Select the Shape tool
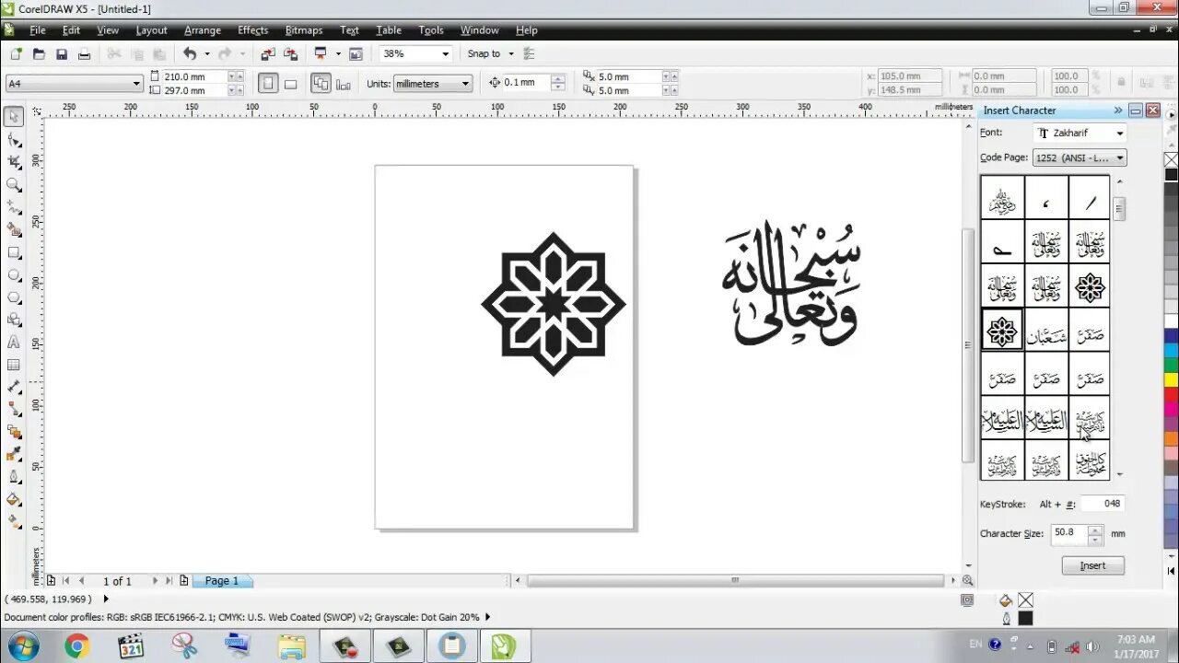Viewport: 1179px width, 663px height. tap(14, 140)
